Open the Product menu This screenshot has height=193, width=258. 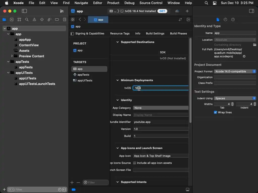113,3
